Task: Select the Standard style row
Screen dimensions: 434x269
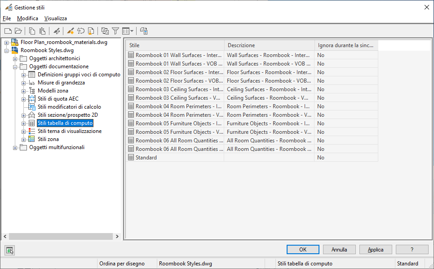Action: (252, 158)
